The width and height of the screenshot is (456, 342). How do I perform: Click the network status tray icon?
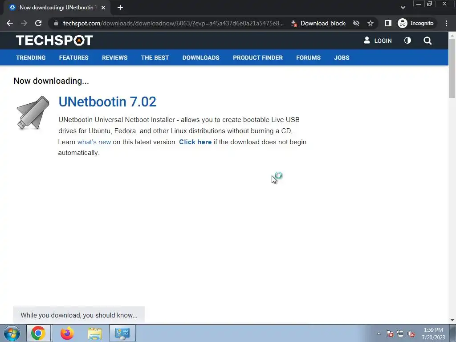400,334
